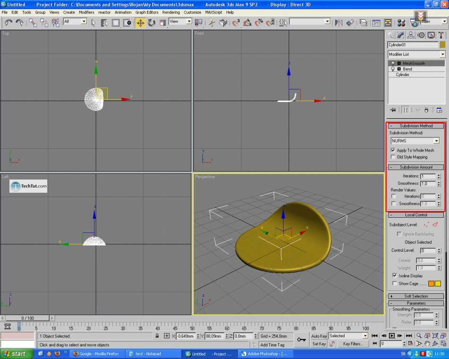This screenshot has width=449, height=359.
Task: Open the Modifier List dropdown
Action: [x=442, y=54]
